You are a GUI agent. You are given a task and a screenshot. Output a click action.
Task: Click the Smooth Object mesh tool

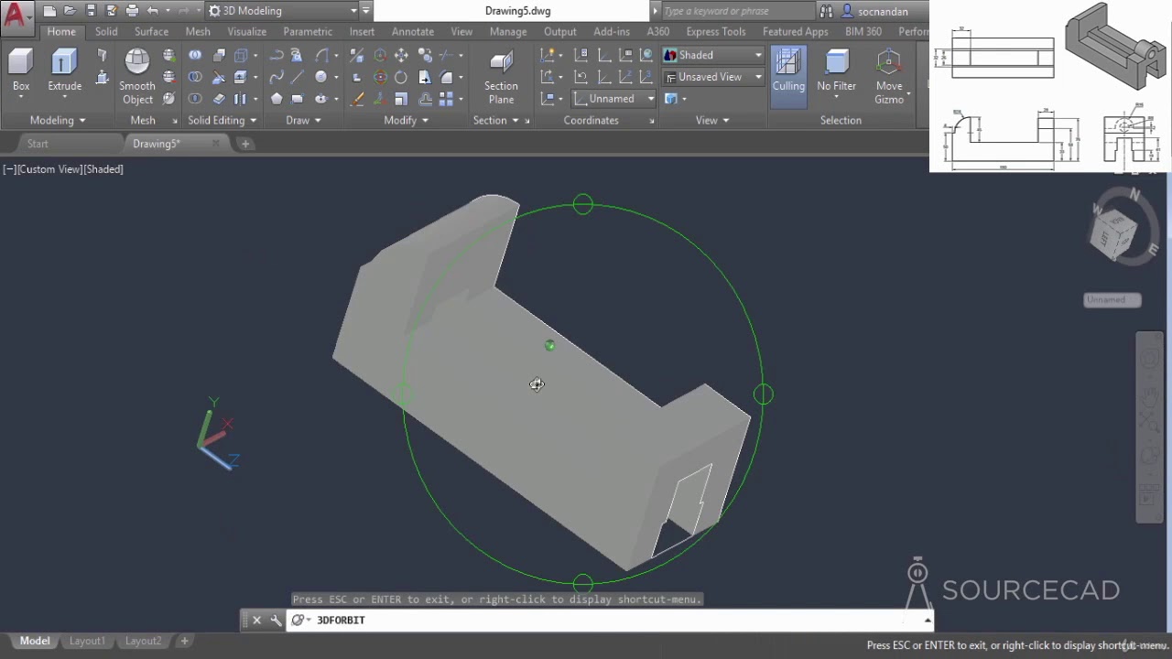[137, 77]
